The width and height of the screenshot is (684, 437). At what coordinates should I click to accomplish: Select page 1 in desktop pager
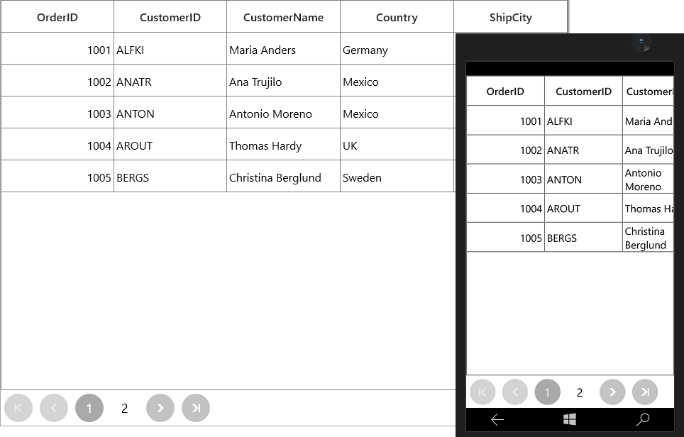pos(89,408)
